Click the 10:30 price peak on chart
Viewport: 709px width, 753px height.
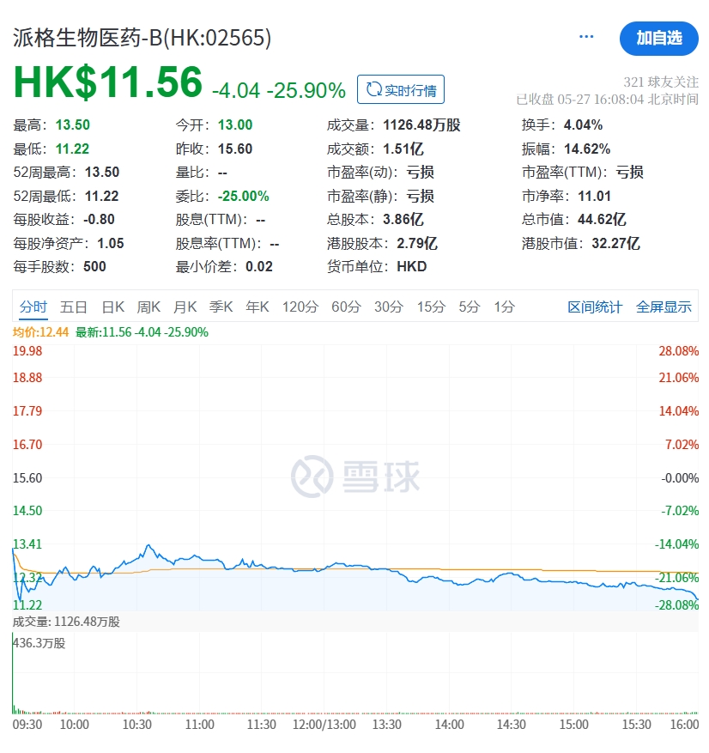(148, 545)
